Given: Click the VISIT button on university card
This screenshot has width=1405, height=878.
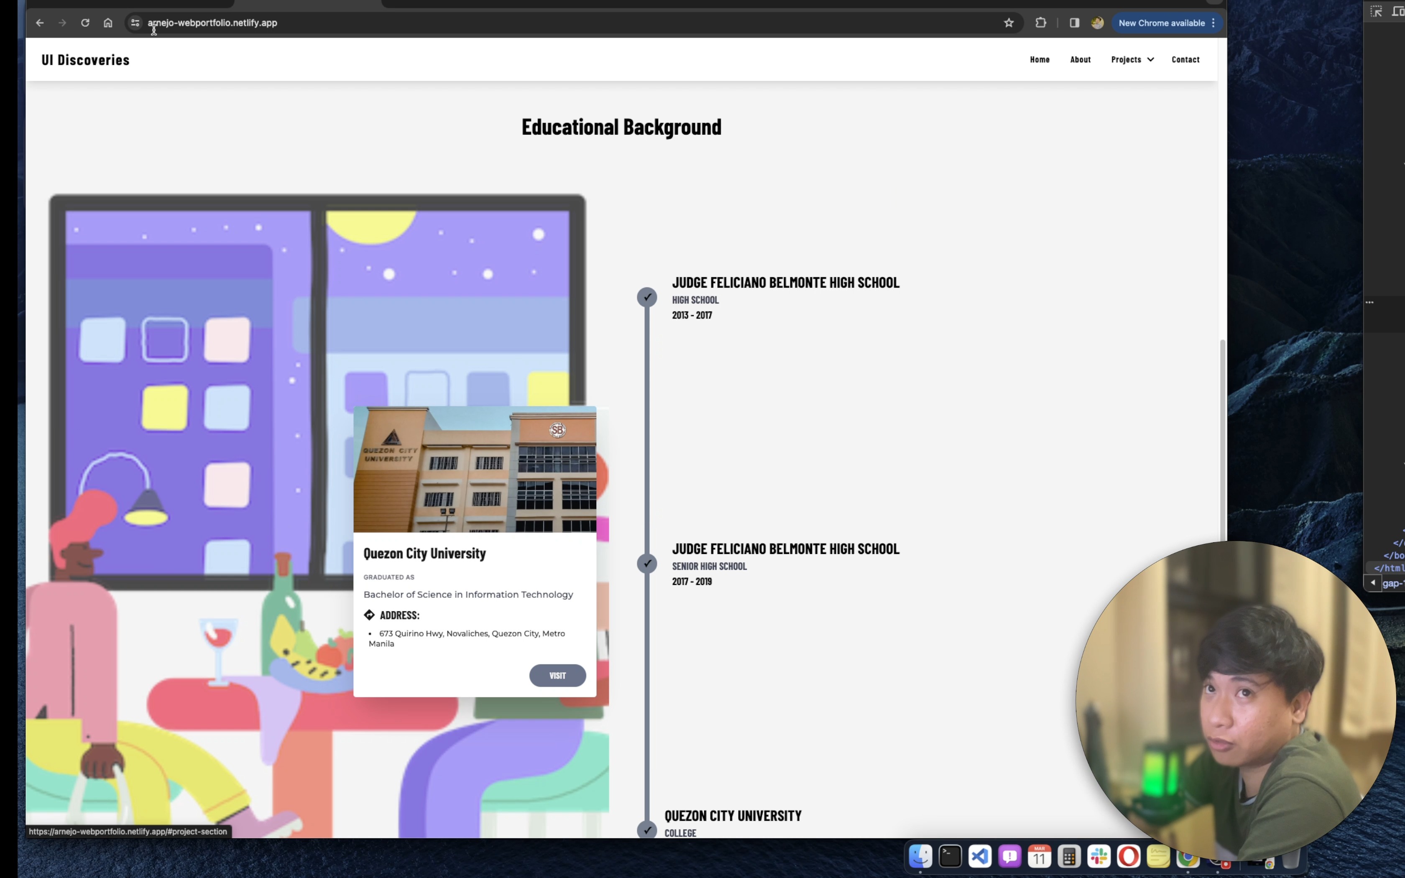Looking at the screenshot, I should click(x=557, y=675).
